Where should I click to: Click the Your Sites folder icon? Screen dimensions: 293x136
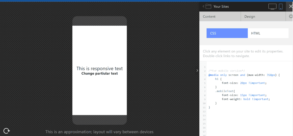click(x=208, y=7)
